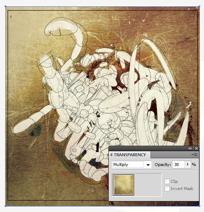Select the texture thumbnail in Transparency panel

pyautogui.click(x=123, y=185)
